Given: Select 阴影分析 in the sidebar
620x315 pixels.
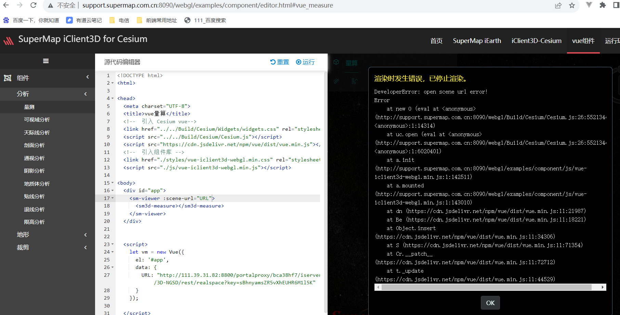Looking at the screenshot, I should point(34,171).
